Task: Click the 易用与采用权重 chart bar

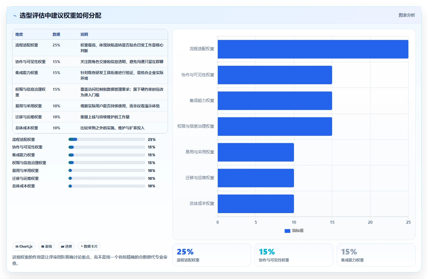Action: pyautogui.click(x=256, y=152)
